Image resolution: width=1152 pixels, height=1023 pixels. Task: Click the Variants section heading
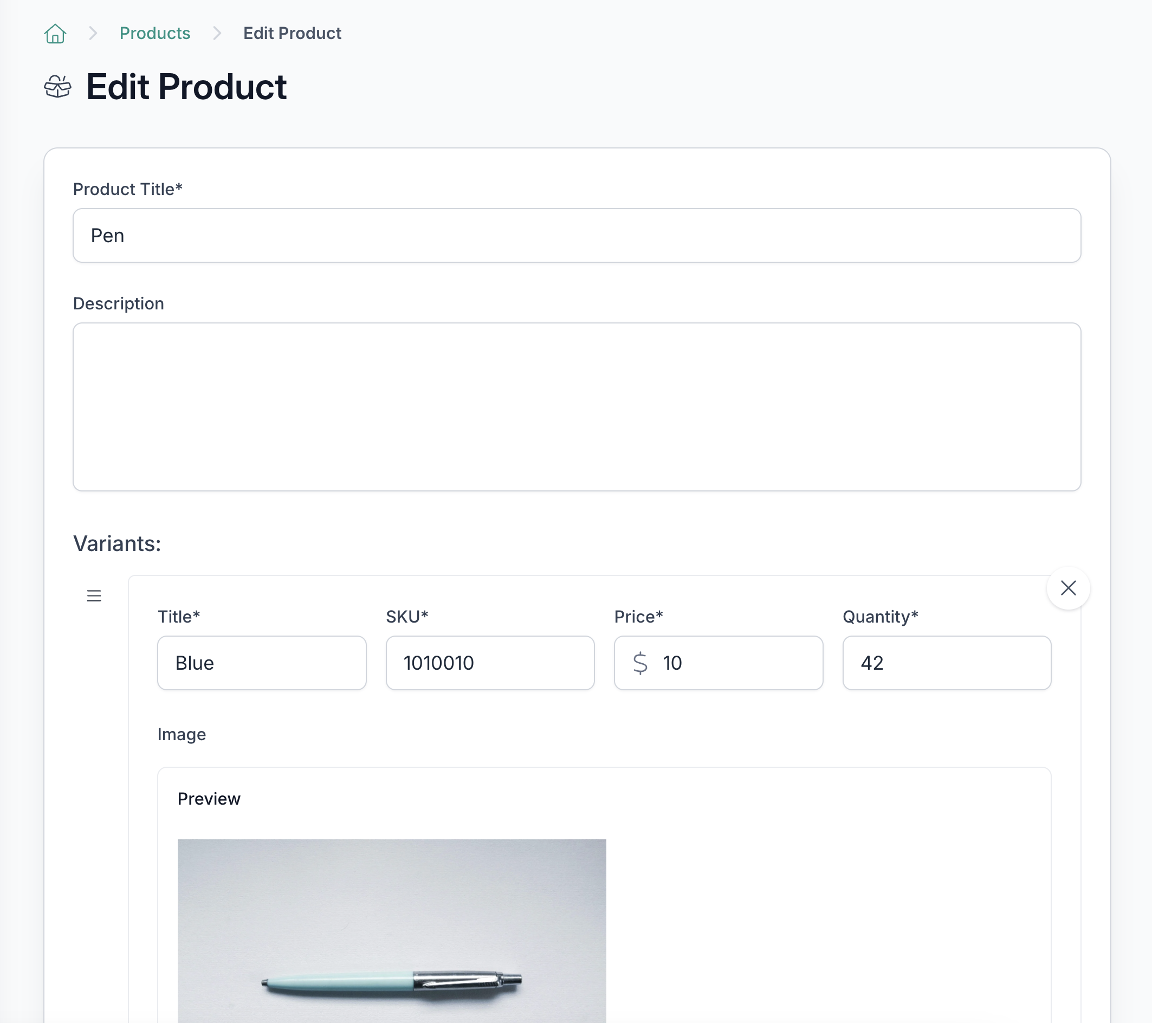[x=117, y=543]
